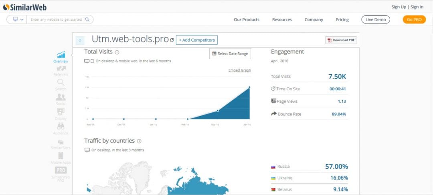Open the Overview sidebar icon
Viewport: 433px width, 195px height.
(x=61, y=55)
